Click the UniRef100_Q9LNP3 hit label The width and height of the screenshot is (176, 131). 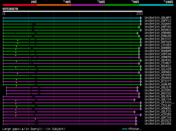(158, 18)
